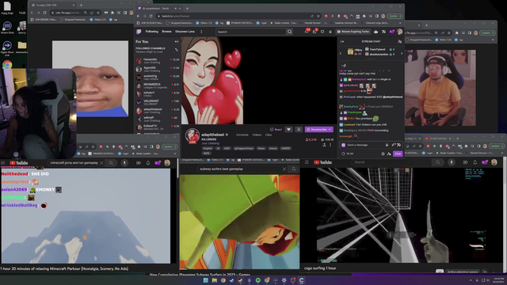Viewport: 507px width, 285px height.
Task: Click the csgo YouTube window search magnifier
Action: coord(438,162)
